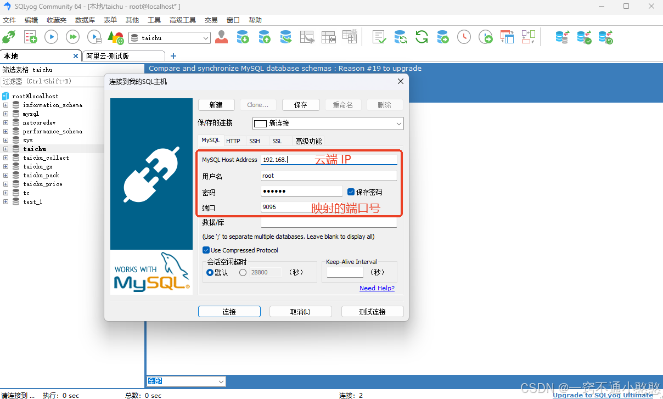Click the database with right arrow icon
This screenshot has height=399, width=663.
coord(442,37)
